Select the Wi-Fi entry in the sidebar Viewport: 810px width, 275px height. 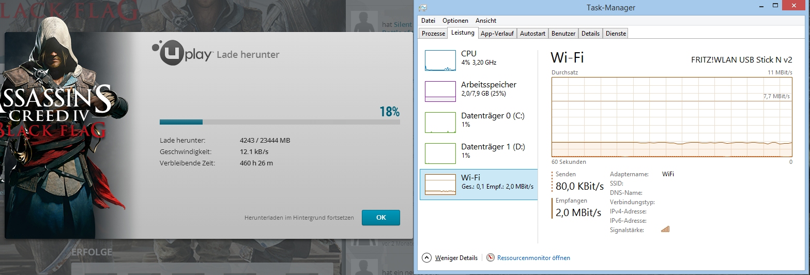tap(479, 185)
